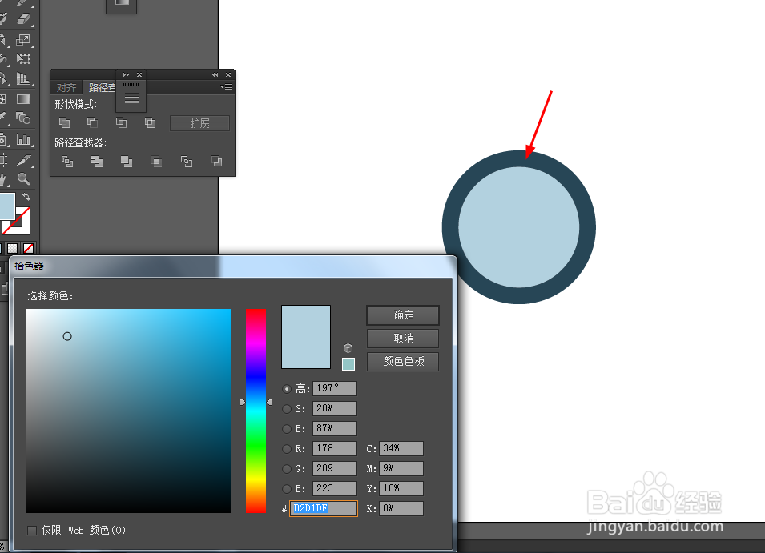Click the Unite shape mode icon

64,122
